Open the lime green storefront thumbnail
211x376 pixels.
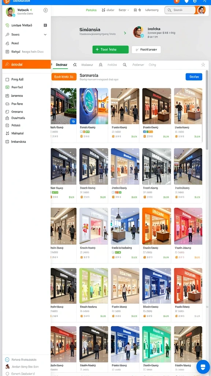(x=94, y=286)
